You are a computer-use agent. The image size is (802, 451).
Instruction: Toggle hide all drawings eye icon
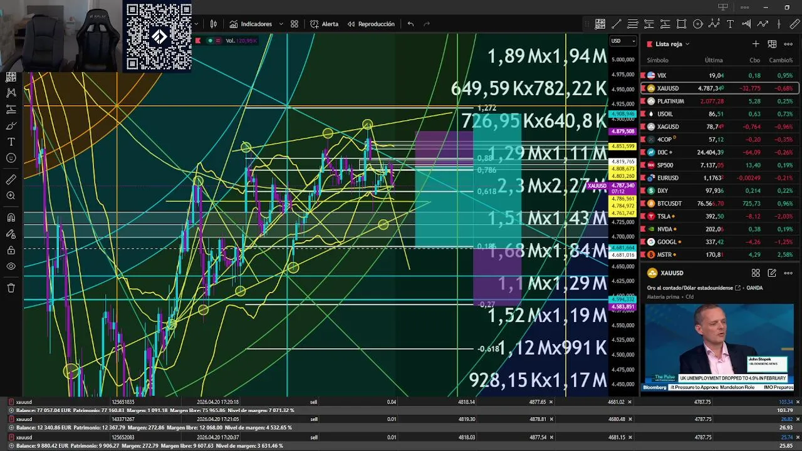click(11, 266)
